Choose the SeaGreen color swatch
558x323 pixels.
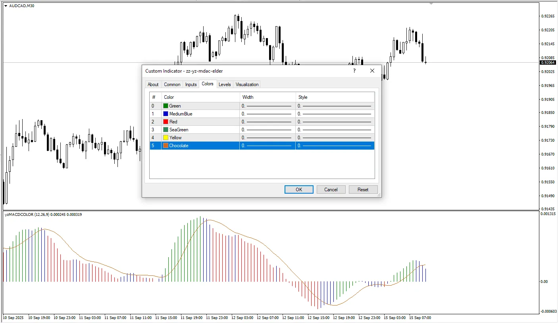[x=165, y=130]
